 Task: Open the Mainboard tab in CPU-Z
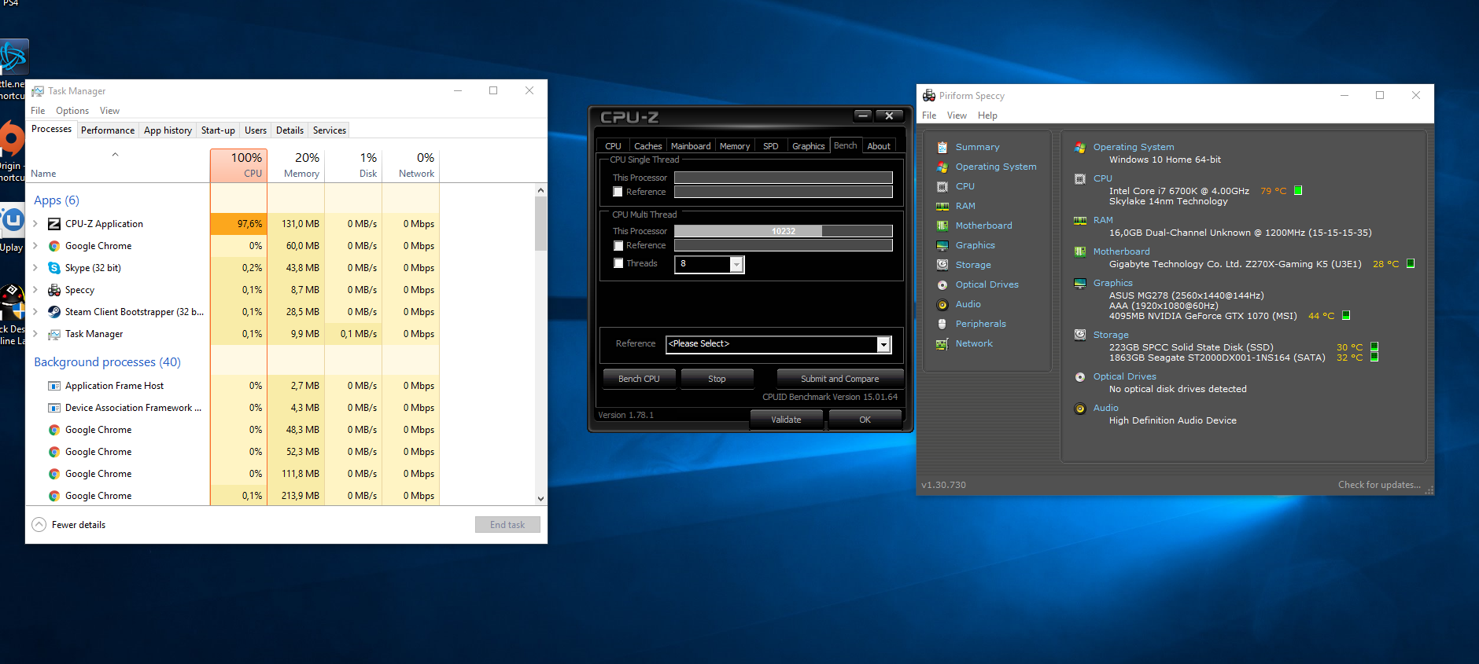(690, 146)
